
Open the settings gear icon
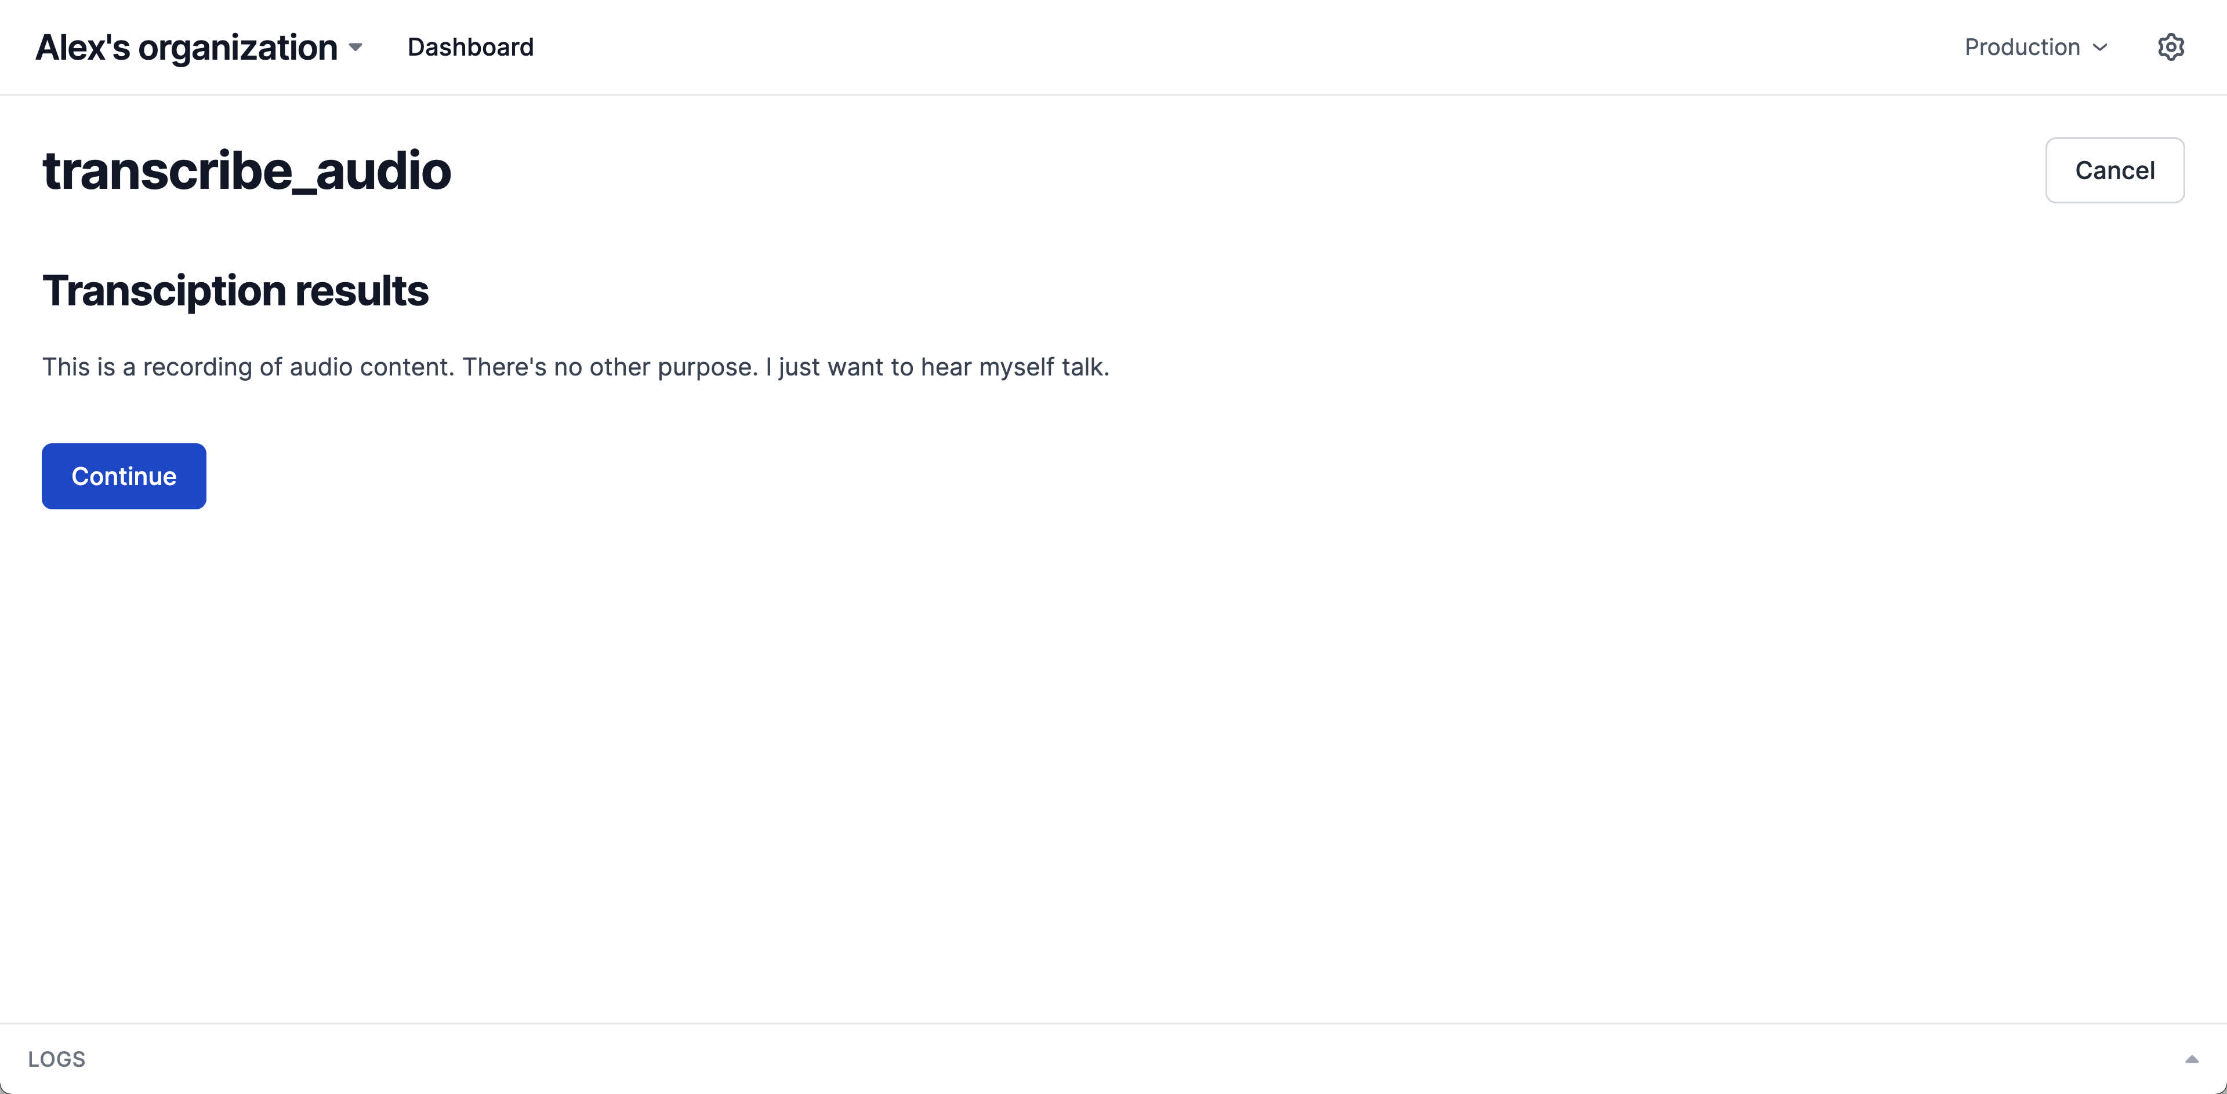tap(2170, 46)
